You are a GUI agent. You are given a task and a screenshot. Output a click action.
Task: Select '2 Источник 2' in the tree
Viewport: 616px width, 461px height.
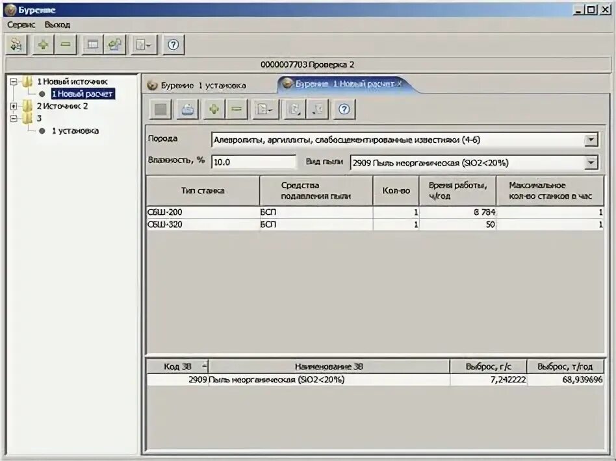click(62, 106)
